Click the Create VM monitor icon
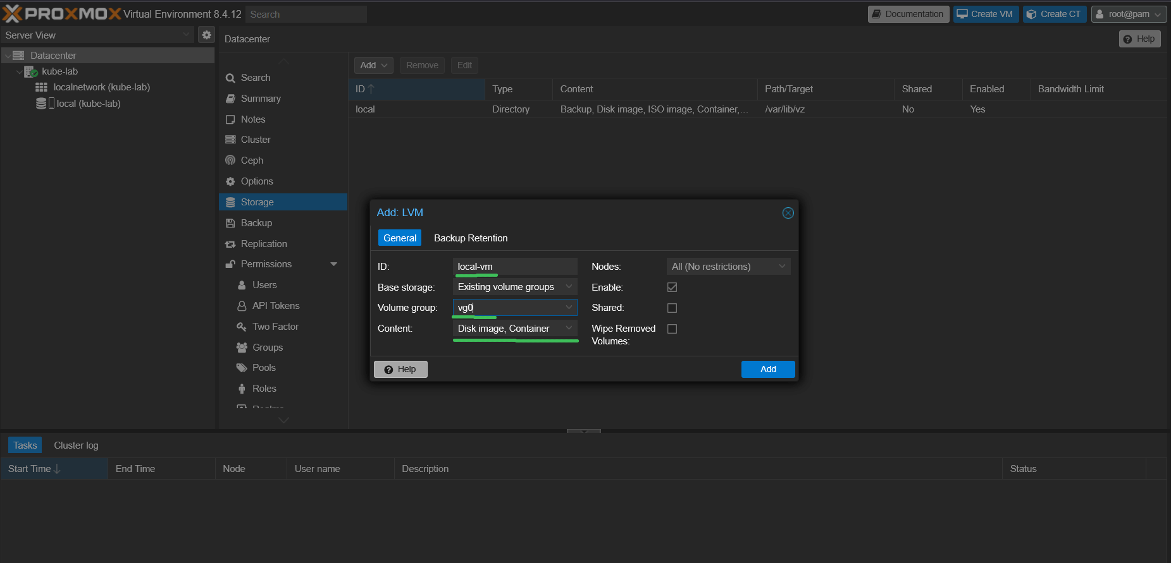The width and height of the screenshot is (1171, 563). click(962, 14)
